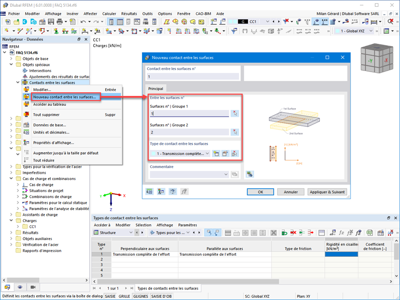Click the display properties icon in dialog footer
The height and width of the screenshot is (300, 400).
161,192
